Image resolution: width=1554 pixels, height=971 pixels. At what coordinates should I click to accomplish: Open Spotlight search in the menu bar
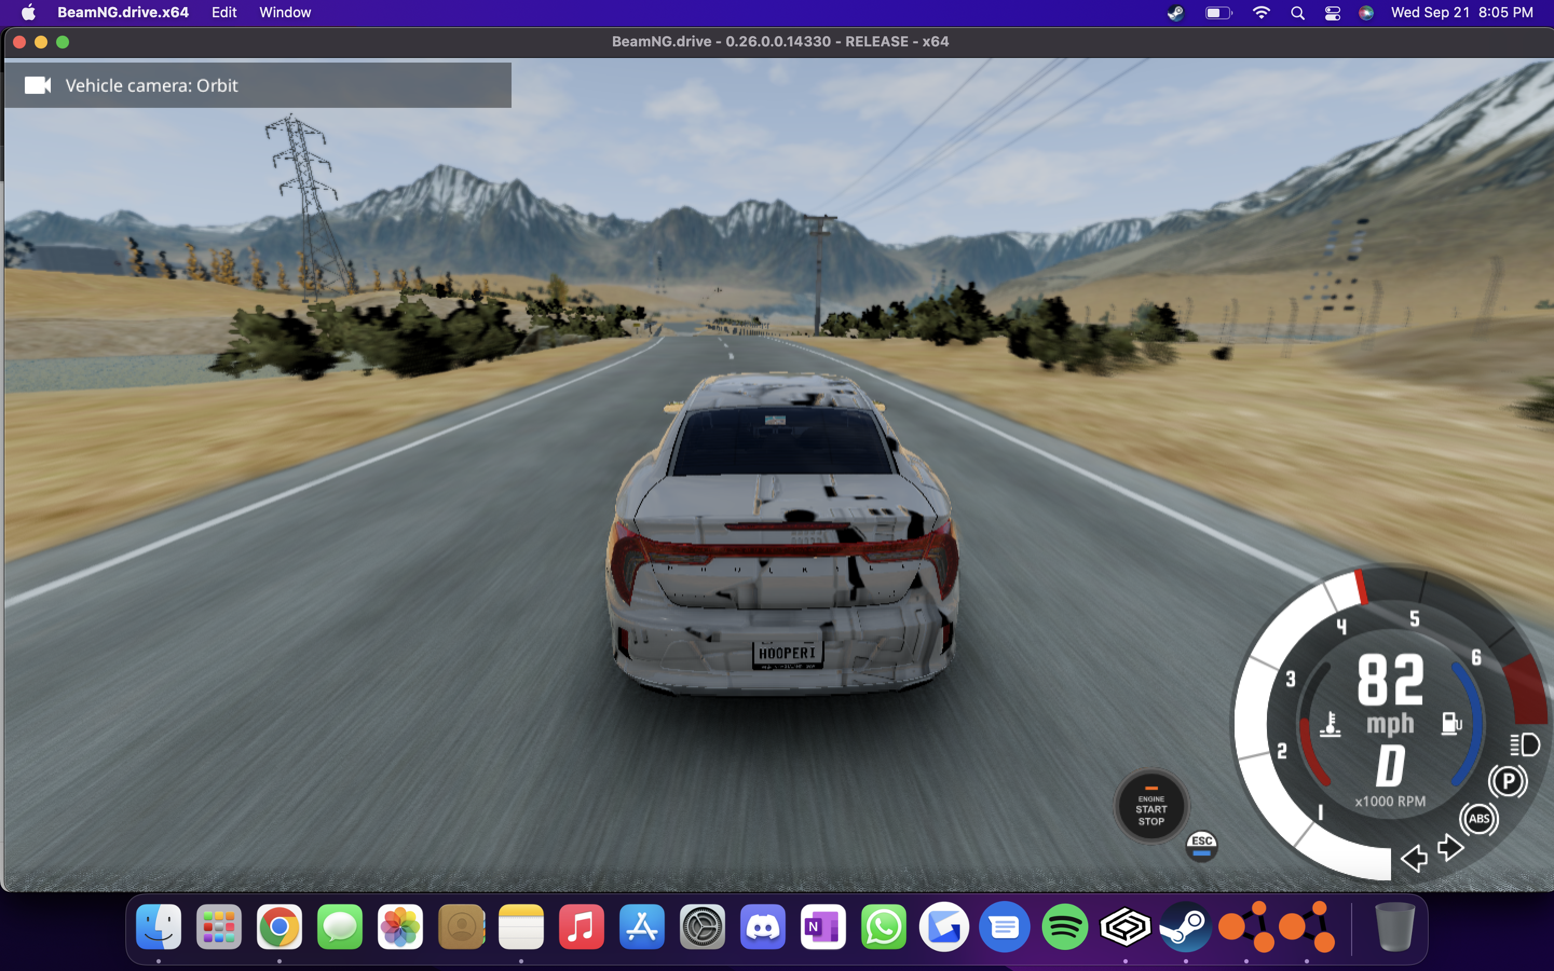tap(1297, 13)
